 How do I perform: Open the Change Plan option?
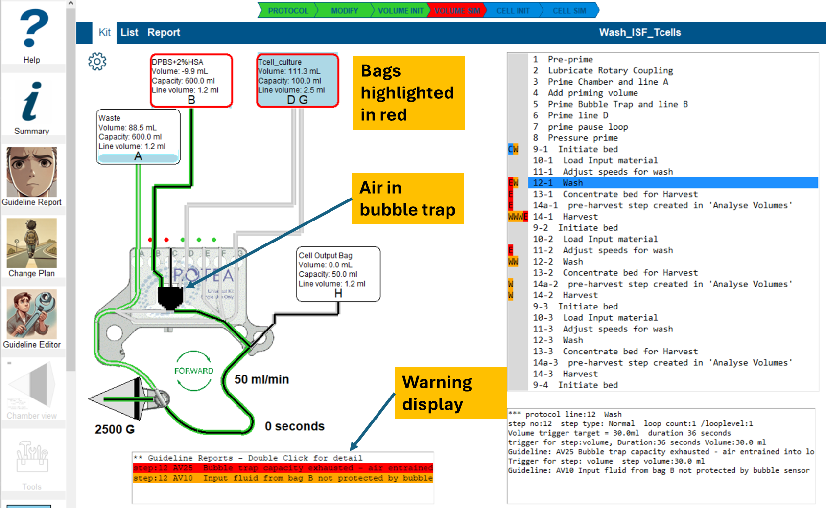pos(32,243)
